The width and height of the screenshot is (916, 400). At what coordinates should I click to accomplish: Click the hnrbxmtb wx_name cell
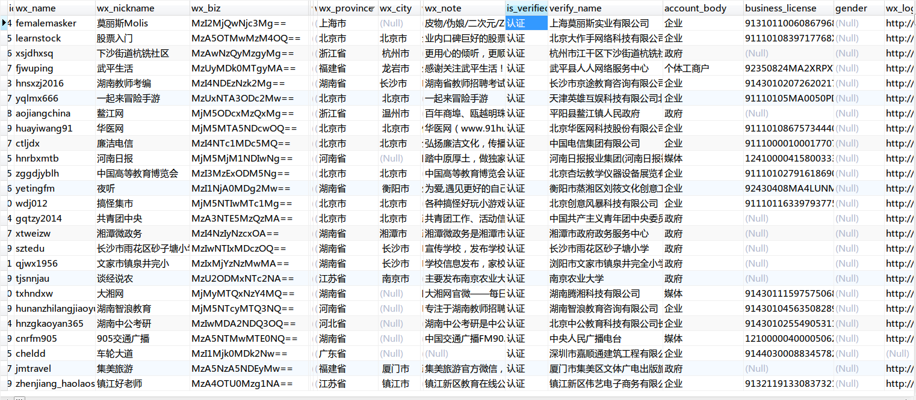point(54,159)
